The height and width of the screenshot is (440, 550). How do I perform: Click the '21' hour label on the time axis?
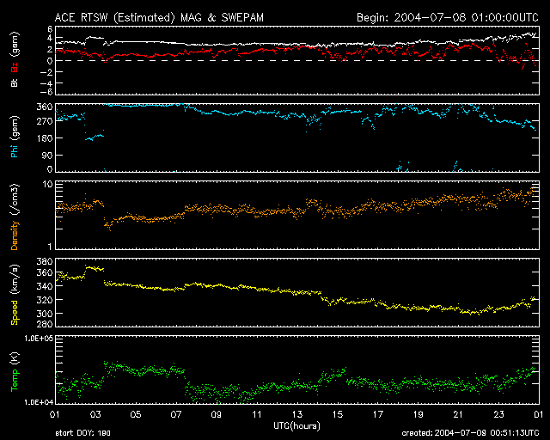coord(458,415)
